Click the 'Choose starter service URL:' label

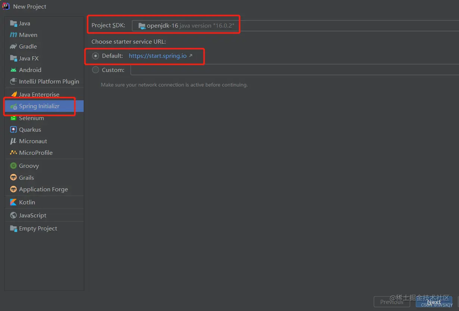[x=129, y=42]
